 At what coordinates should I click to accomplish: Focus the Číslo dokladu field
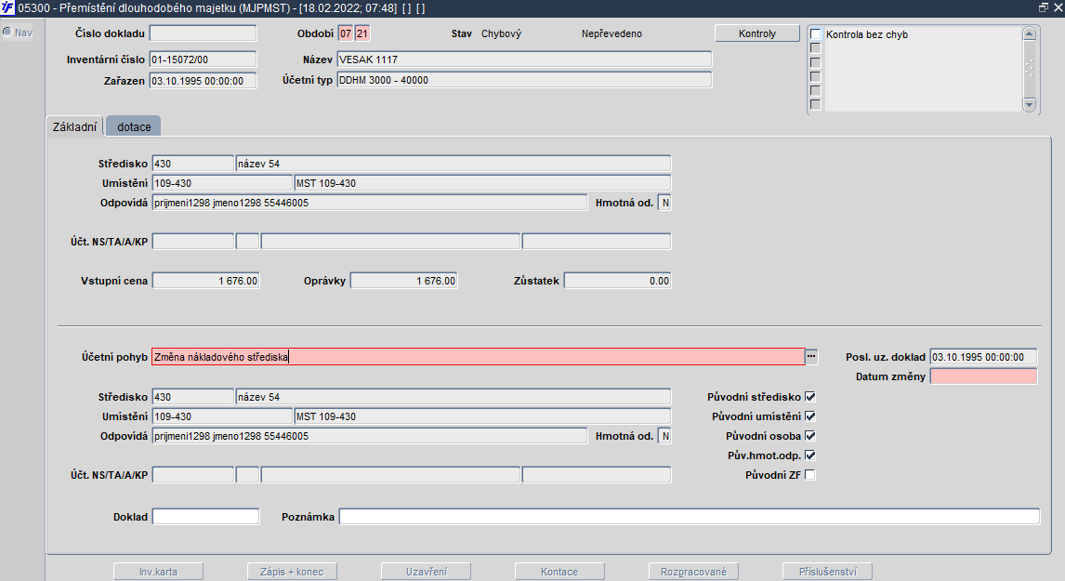[204, 33]
